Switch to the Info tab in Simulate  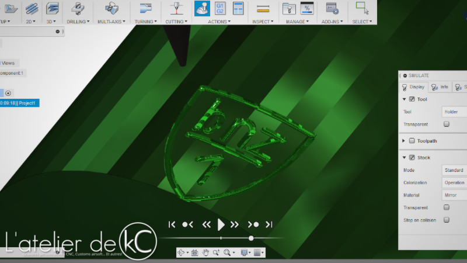point(440,87)
